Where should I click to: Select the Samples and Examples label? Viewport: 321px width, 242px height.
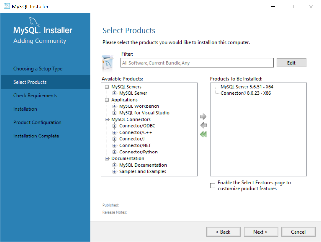pos(143,172)
